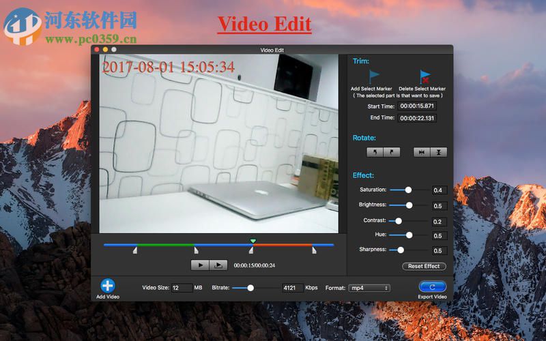Image resolution: width=546 pixels, height=341 pixels.
Task: Click the green selected segment of timeline
Action: [165, 245]
